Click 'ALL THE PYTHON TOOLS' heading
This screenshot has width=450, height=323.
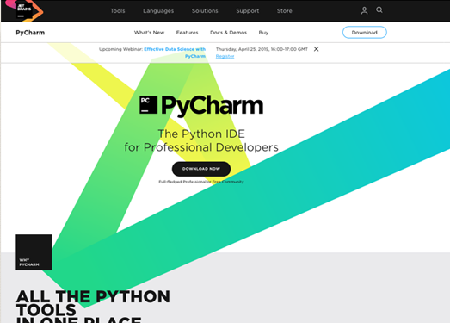tap(93, 303)
